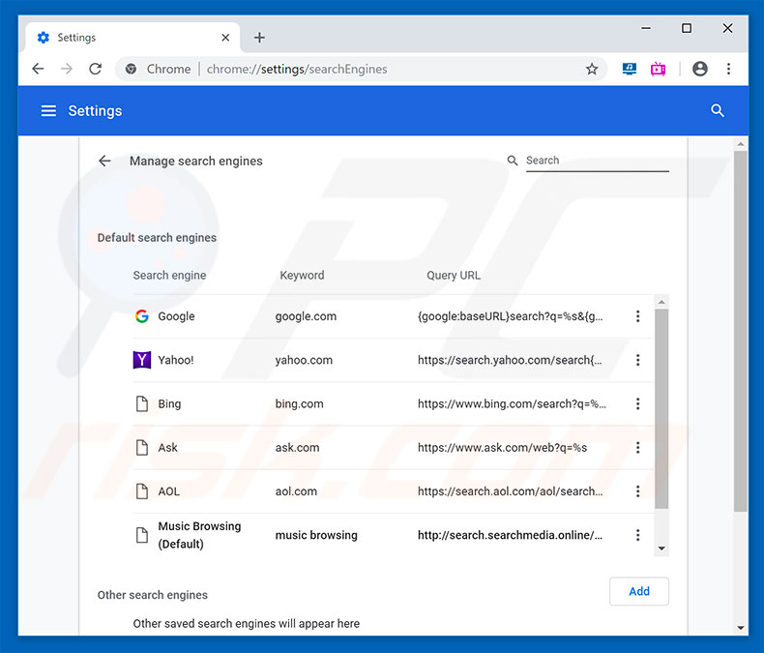
Task: Focus the Search engines search field
Action: coord(597,161)
